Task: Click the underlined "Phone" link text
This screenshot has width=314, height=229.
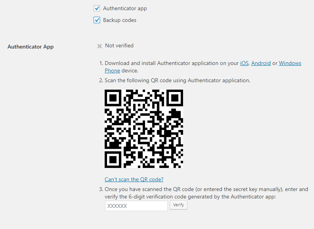Action: 113,70
